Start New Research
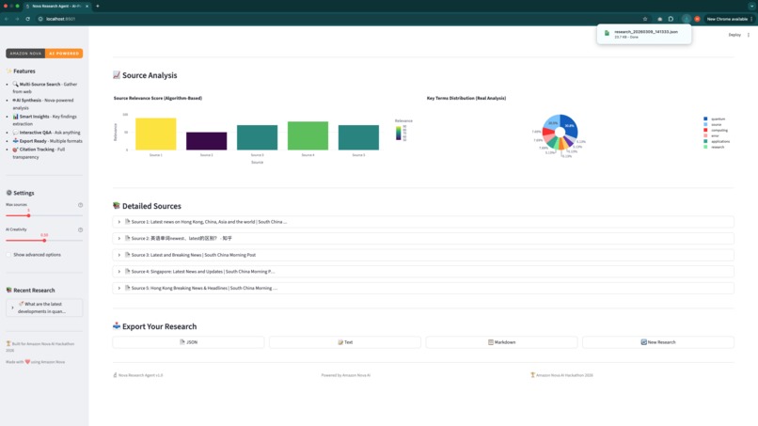Viewport: 758px width, 426px height. tap(658, 342)
